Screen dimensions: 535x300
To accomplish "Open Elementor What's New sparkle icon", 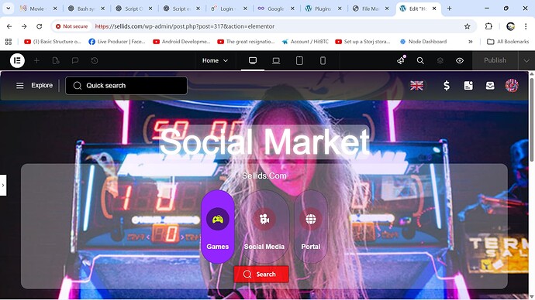I will click(401, 60).
